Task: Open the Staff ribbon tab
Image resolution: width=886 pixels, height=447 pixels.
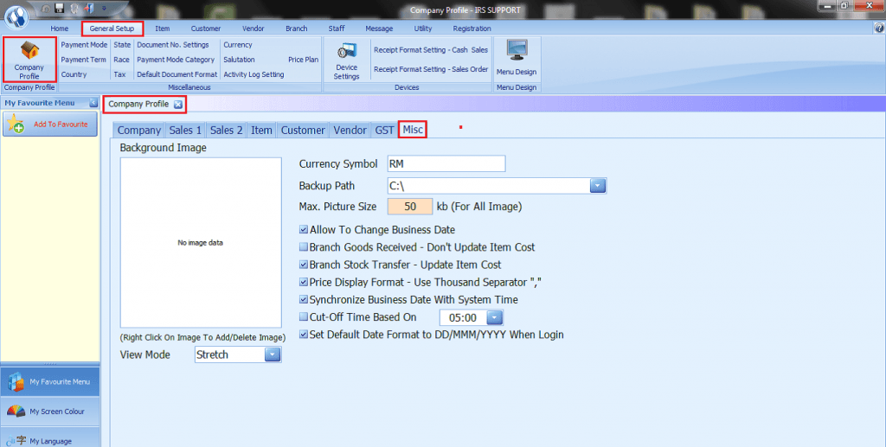Action: 337,29
